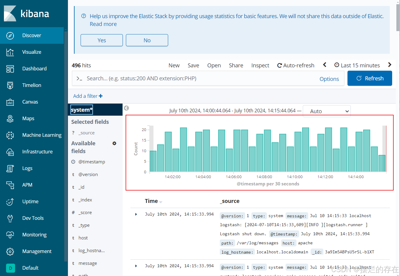Click Inspect in the top menu

pos(260,66)
